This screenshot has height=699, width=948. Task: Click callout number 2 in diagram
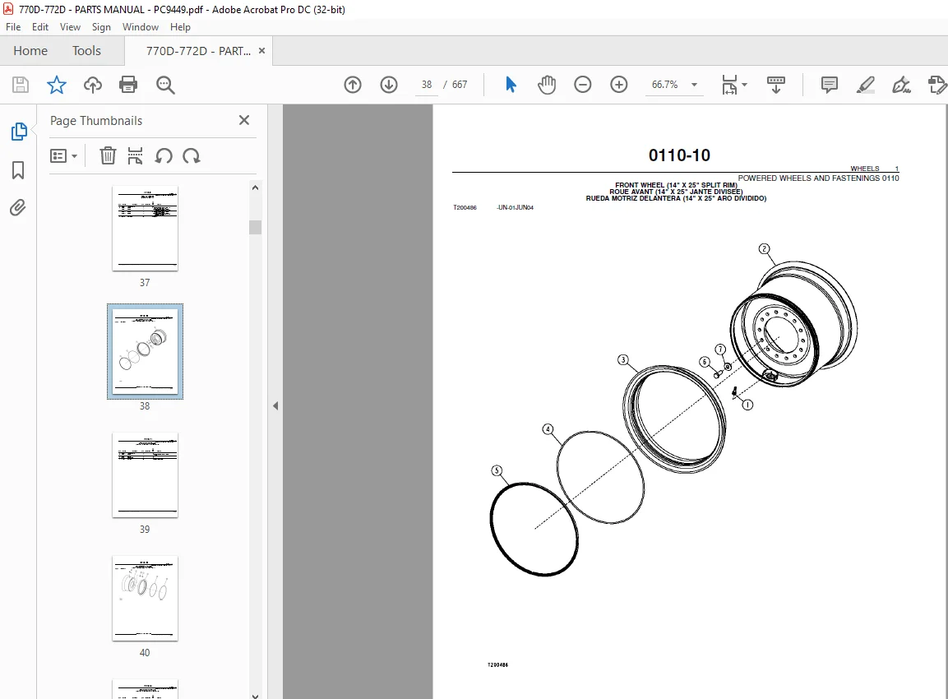tap(764, 249)
